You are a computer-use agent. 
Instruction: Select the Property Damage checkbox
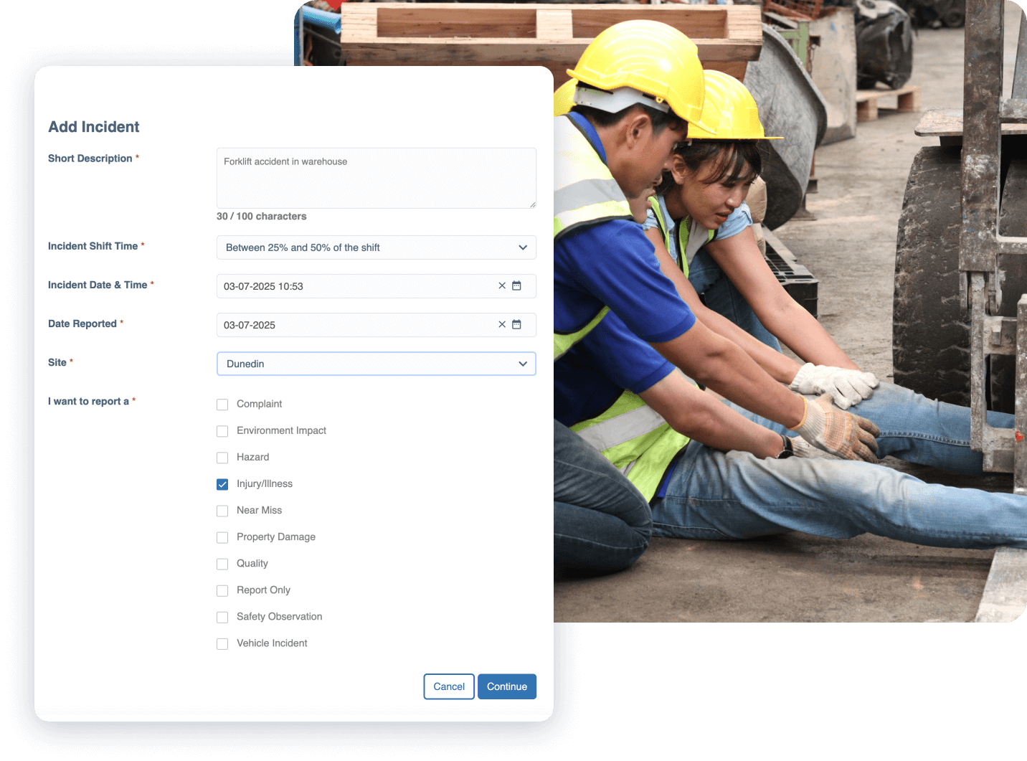point(222,537)
